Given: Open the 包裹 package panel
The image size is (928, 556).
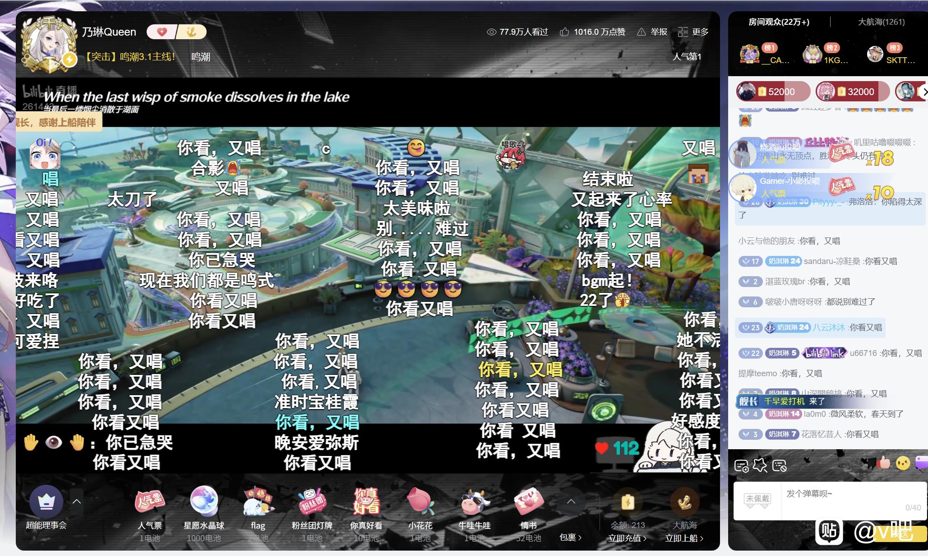Looking at the screenshot, I should pyautogui.click(x=570, y=537).
